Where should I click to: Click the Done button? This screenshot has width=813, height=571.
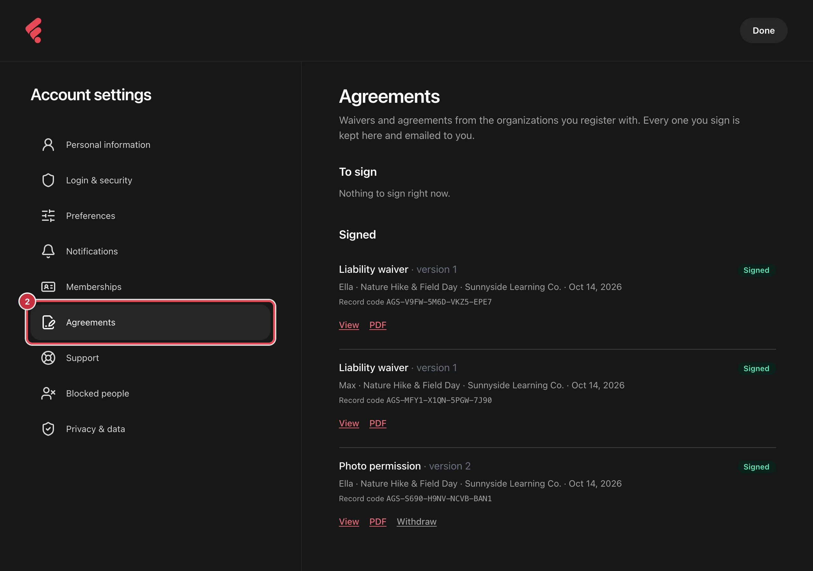coord(763,31)
